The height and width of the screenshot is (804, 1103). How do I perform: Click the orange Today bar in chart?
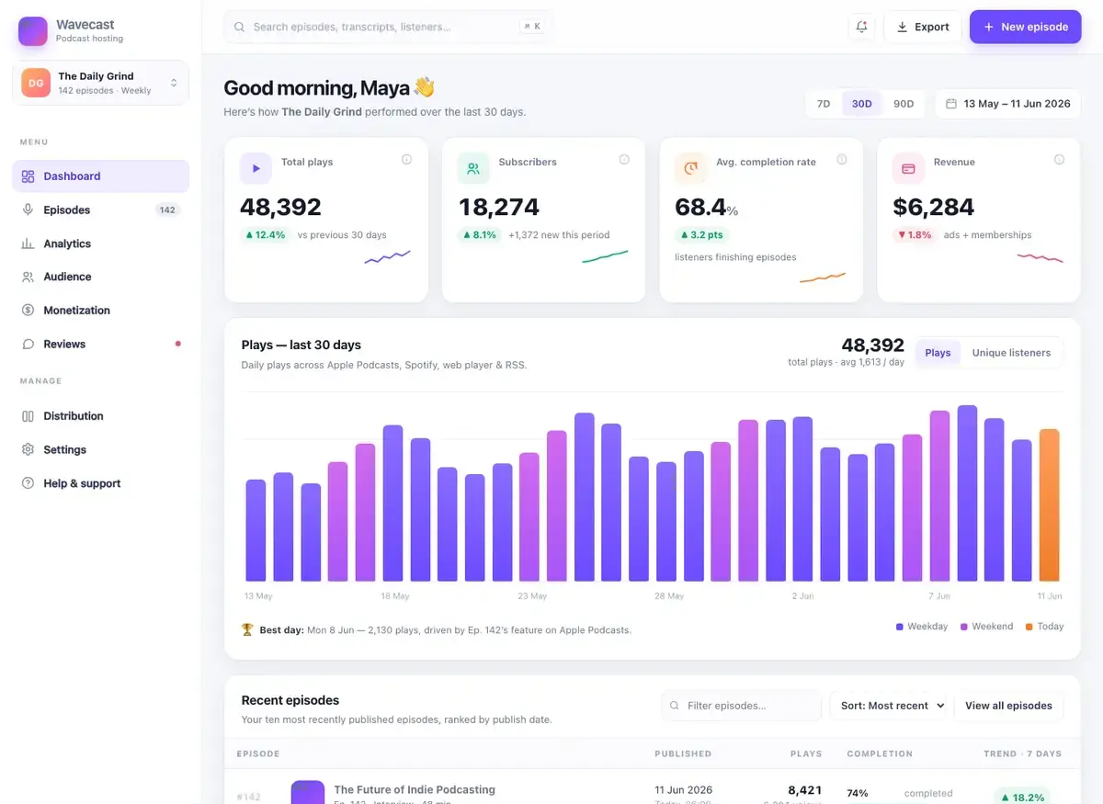click(1049, 505)
